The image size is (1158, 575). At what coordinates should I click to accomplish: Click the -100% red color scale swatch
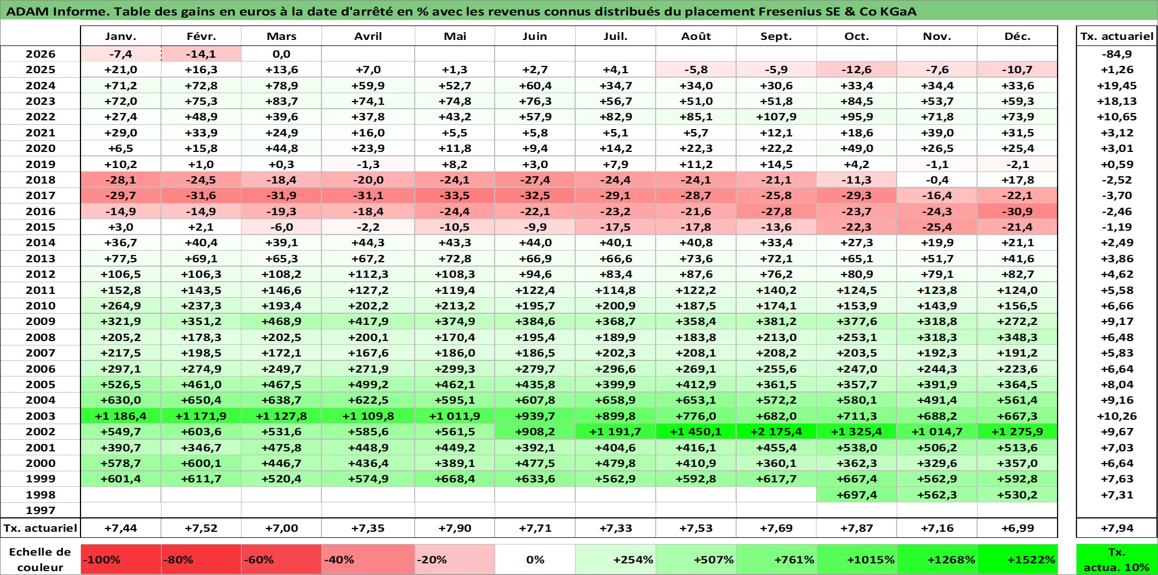(120, 559)
